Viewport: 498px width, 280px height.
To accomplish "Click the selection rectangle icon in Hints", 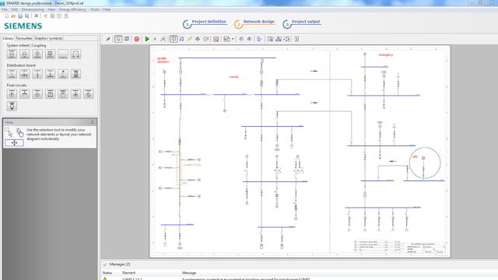I will (9, 131).
